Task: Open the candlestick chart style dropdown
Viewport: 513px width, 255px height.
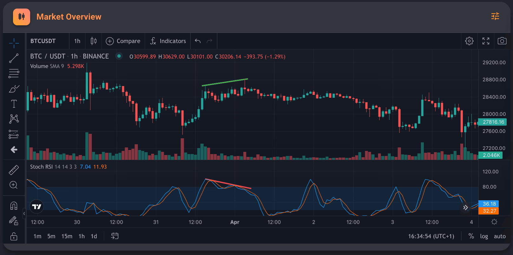Action: pyautogui.click(x=94, y=41)
